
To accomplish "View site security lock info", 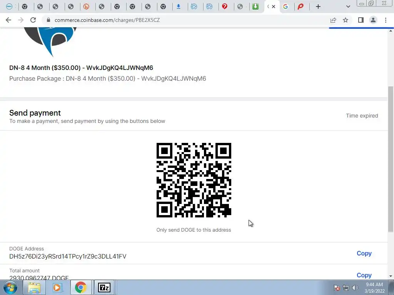I will click(48, 20).
